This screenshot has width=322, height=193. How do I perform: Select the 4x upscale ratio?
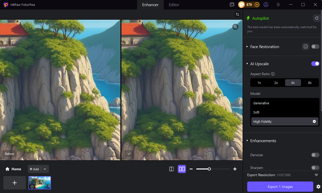click(293, 83)
